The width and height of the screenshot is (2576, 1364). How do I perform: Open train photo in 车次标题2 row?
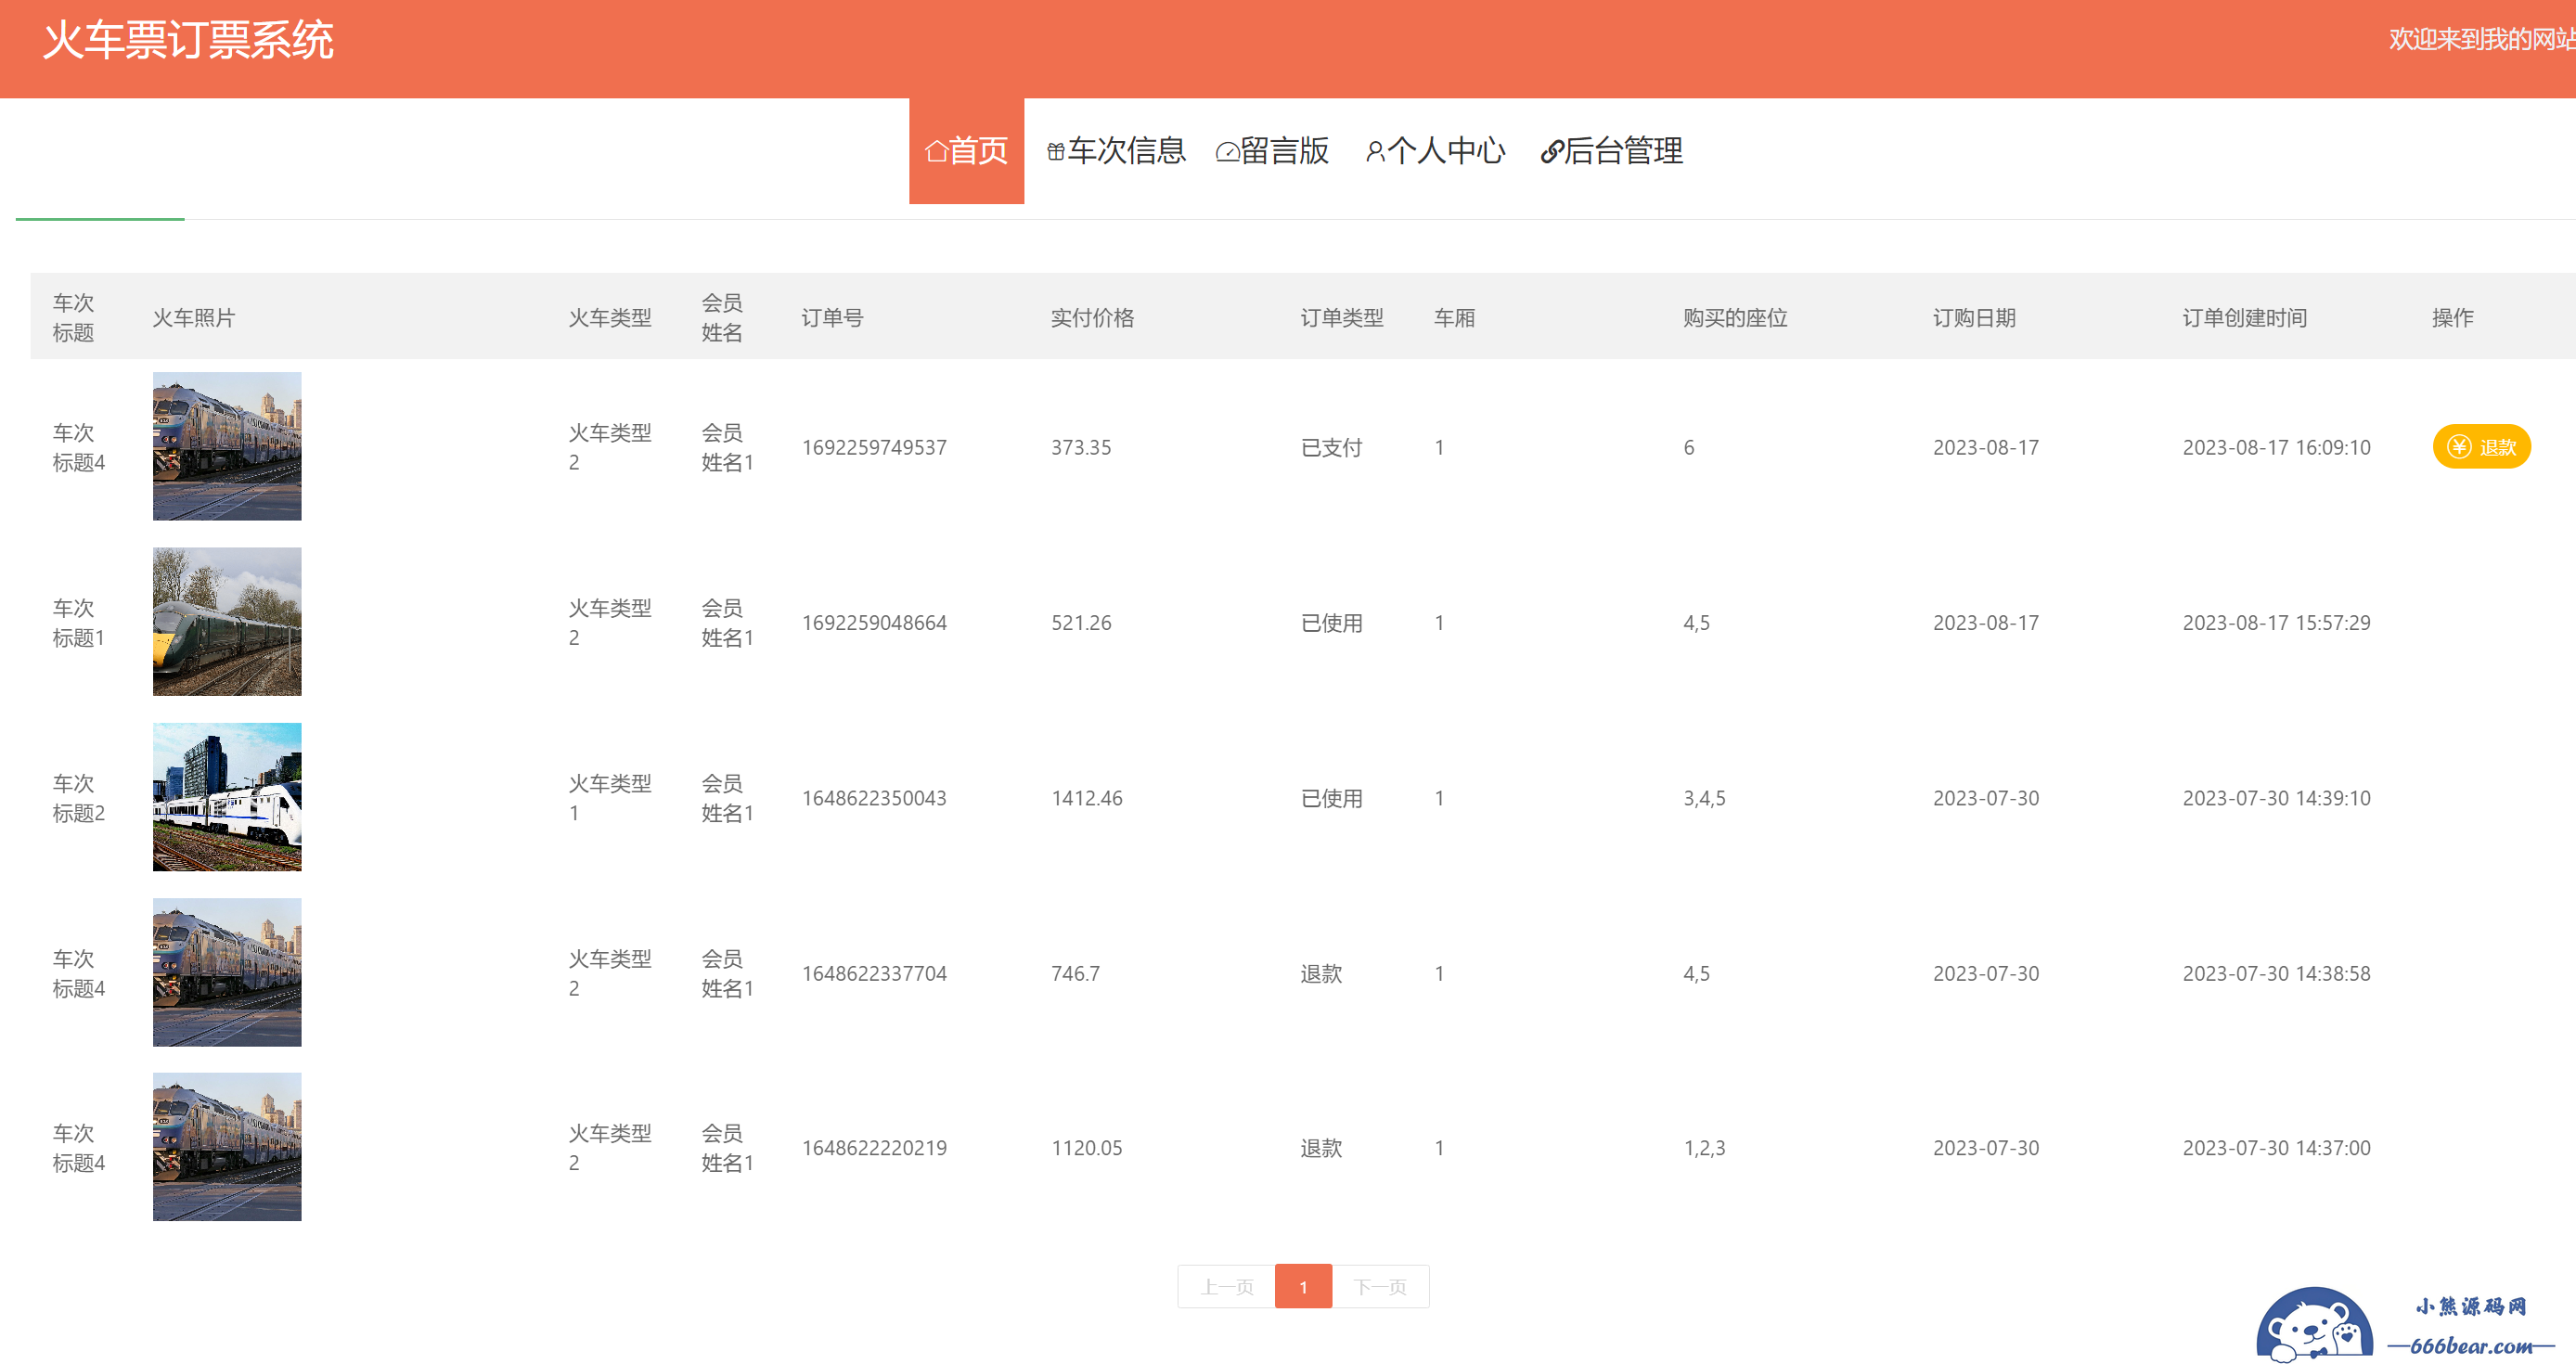[227, 797]
